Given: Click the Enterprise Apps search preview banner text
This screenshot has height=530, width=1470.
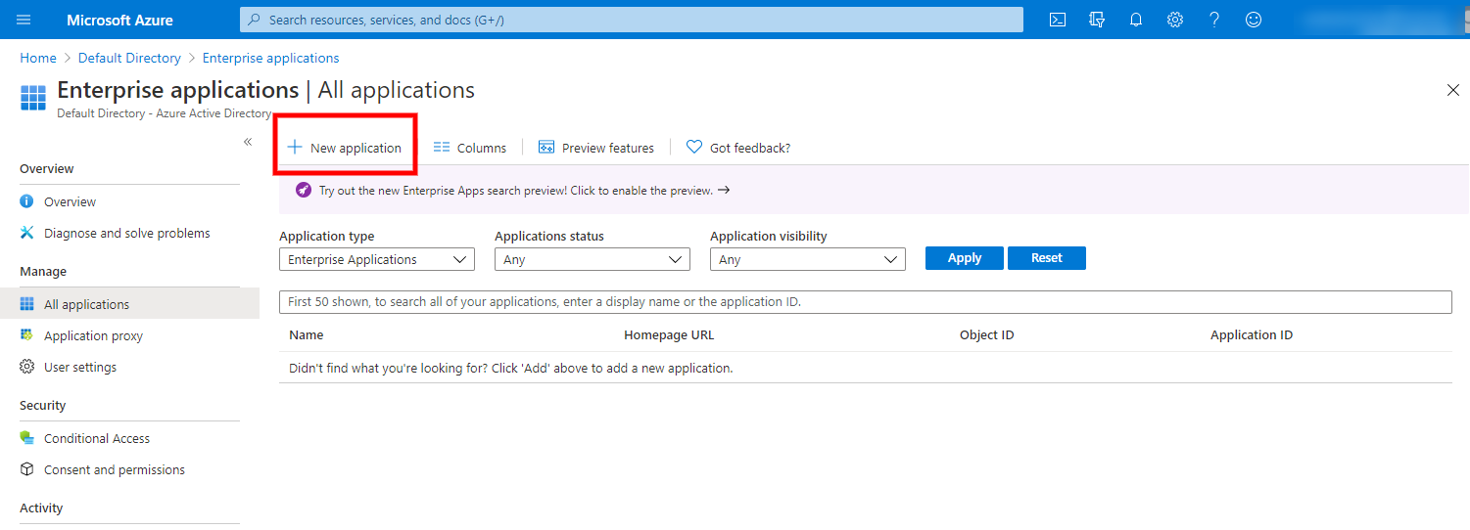Looking at the screenshot, I should [x=516, y=191].
